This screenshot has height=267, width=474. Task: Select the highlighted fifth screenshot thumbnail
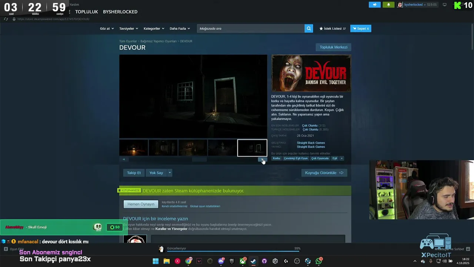[x=252, y=148]
